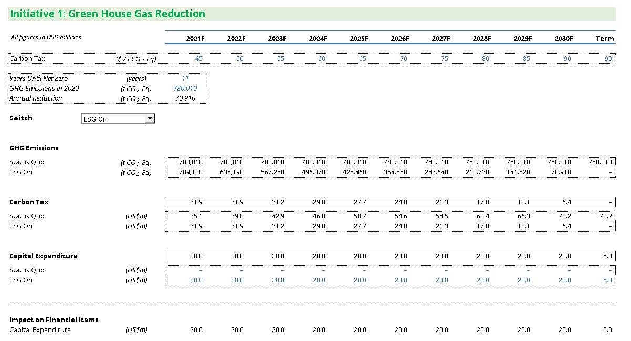Click the 2025F column header

click(359, 39)
